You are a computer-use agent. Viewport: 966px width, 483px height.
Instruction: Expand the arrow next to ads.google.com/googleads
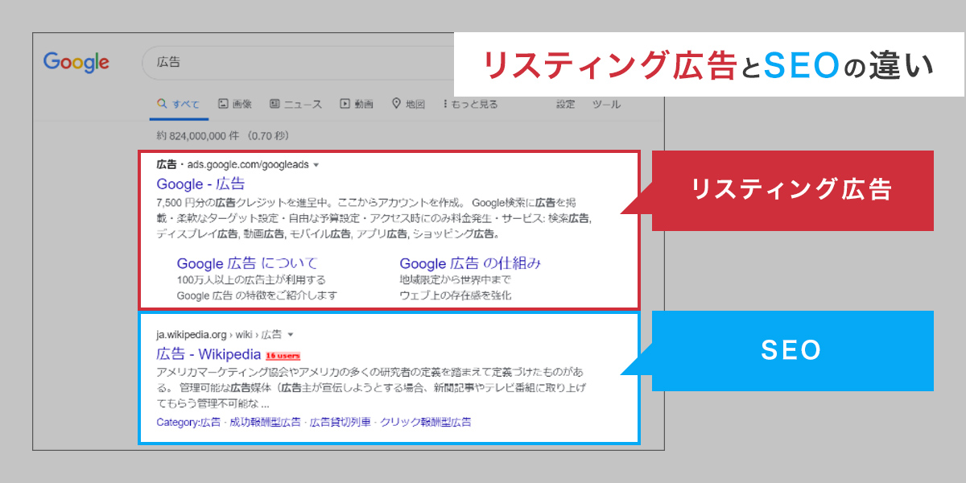pyautogui.click(x=316, y=165)
